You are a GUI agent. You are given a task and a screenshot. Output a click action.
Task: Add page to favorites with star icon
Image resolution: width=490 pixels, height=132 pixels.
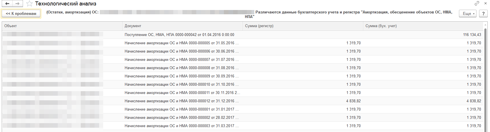29,4
